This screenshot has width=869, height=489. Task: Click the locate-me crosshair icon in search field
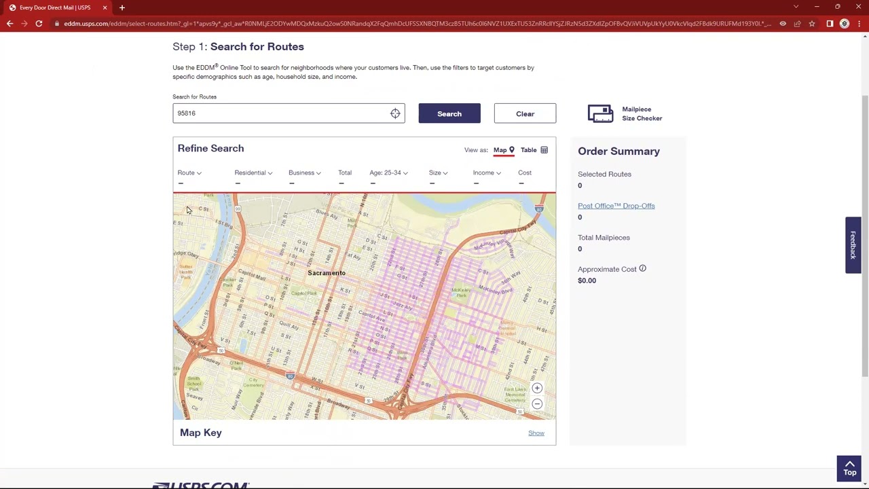[395, 113]
